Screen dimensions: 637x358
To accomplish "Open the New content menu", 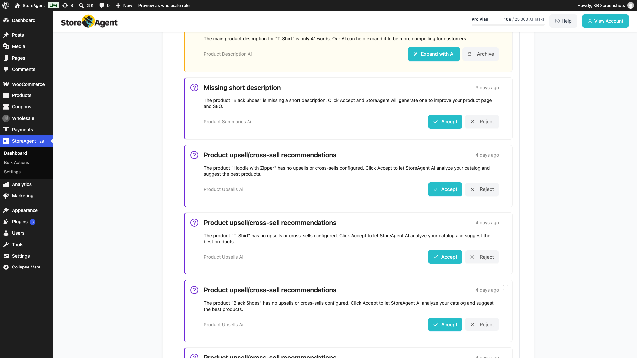I will (124, 5).
